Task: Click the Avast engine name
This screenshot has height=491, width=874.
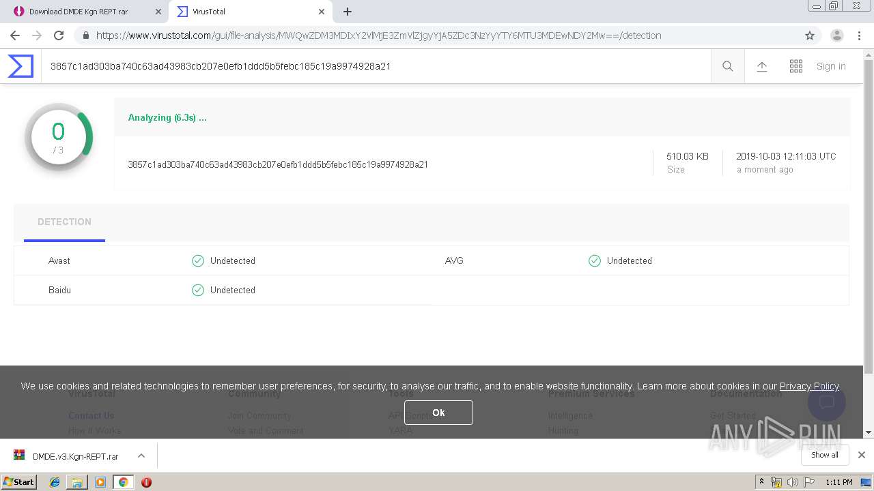Action: point(59,261)
